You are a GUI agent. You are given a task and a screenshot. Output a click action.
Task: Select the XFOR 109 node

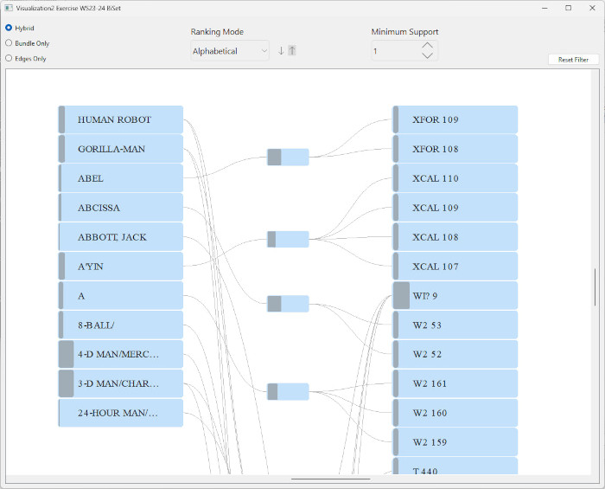455,119
